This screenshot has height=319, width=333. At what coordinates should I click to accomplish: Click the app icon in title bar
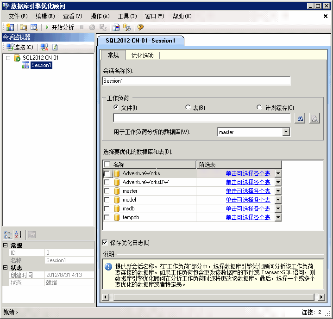(6, 6)
